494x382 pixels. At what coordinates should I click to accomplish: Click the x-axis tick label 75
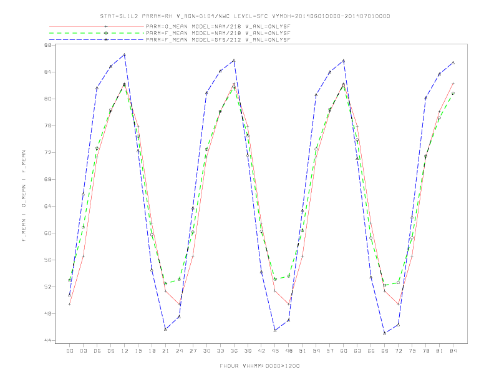(x=412, y=351)
